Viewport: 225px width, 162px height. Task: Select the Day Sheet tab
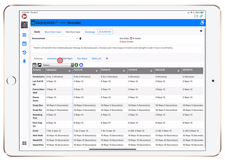click(x=82, y=59)
